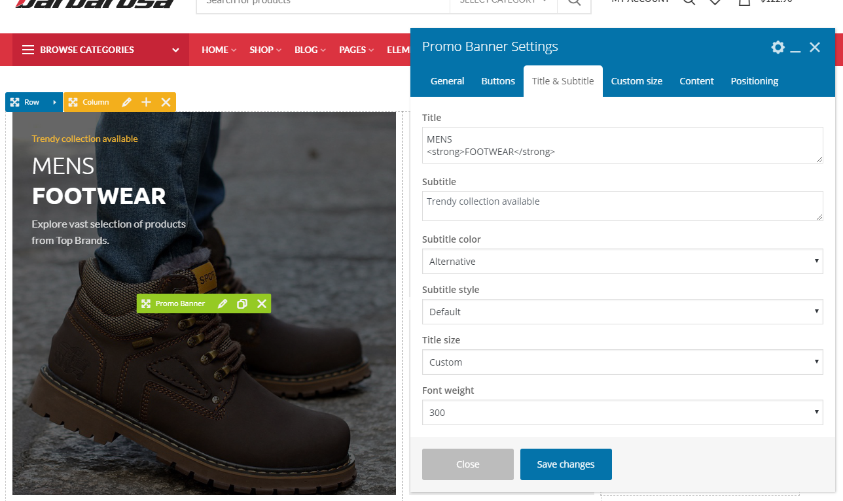Open the Font weight dropdown

[x=622, y=412]
